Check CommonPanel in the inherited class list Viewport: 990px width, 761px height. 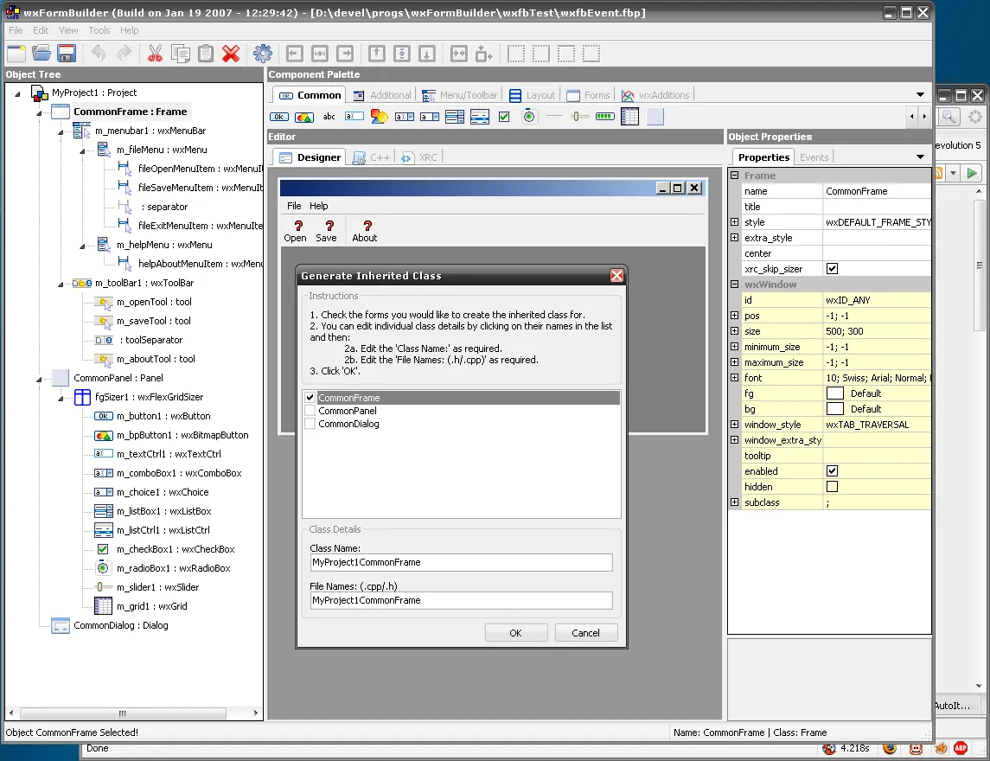(309, 411)
